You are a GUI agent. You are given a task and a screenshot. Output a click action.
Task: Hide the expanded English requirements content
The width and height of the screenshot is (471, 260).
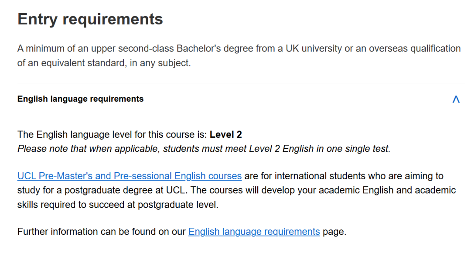pyautogui.click(x=456, y=99)
